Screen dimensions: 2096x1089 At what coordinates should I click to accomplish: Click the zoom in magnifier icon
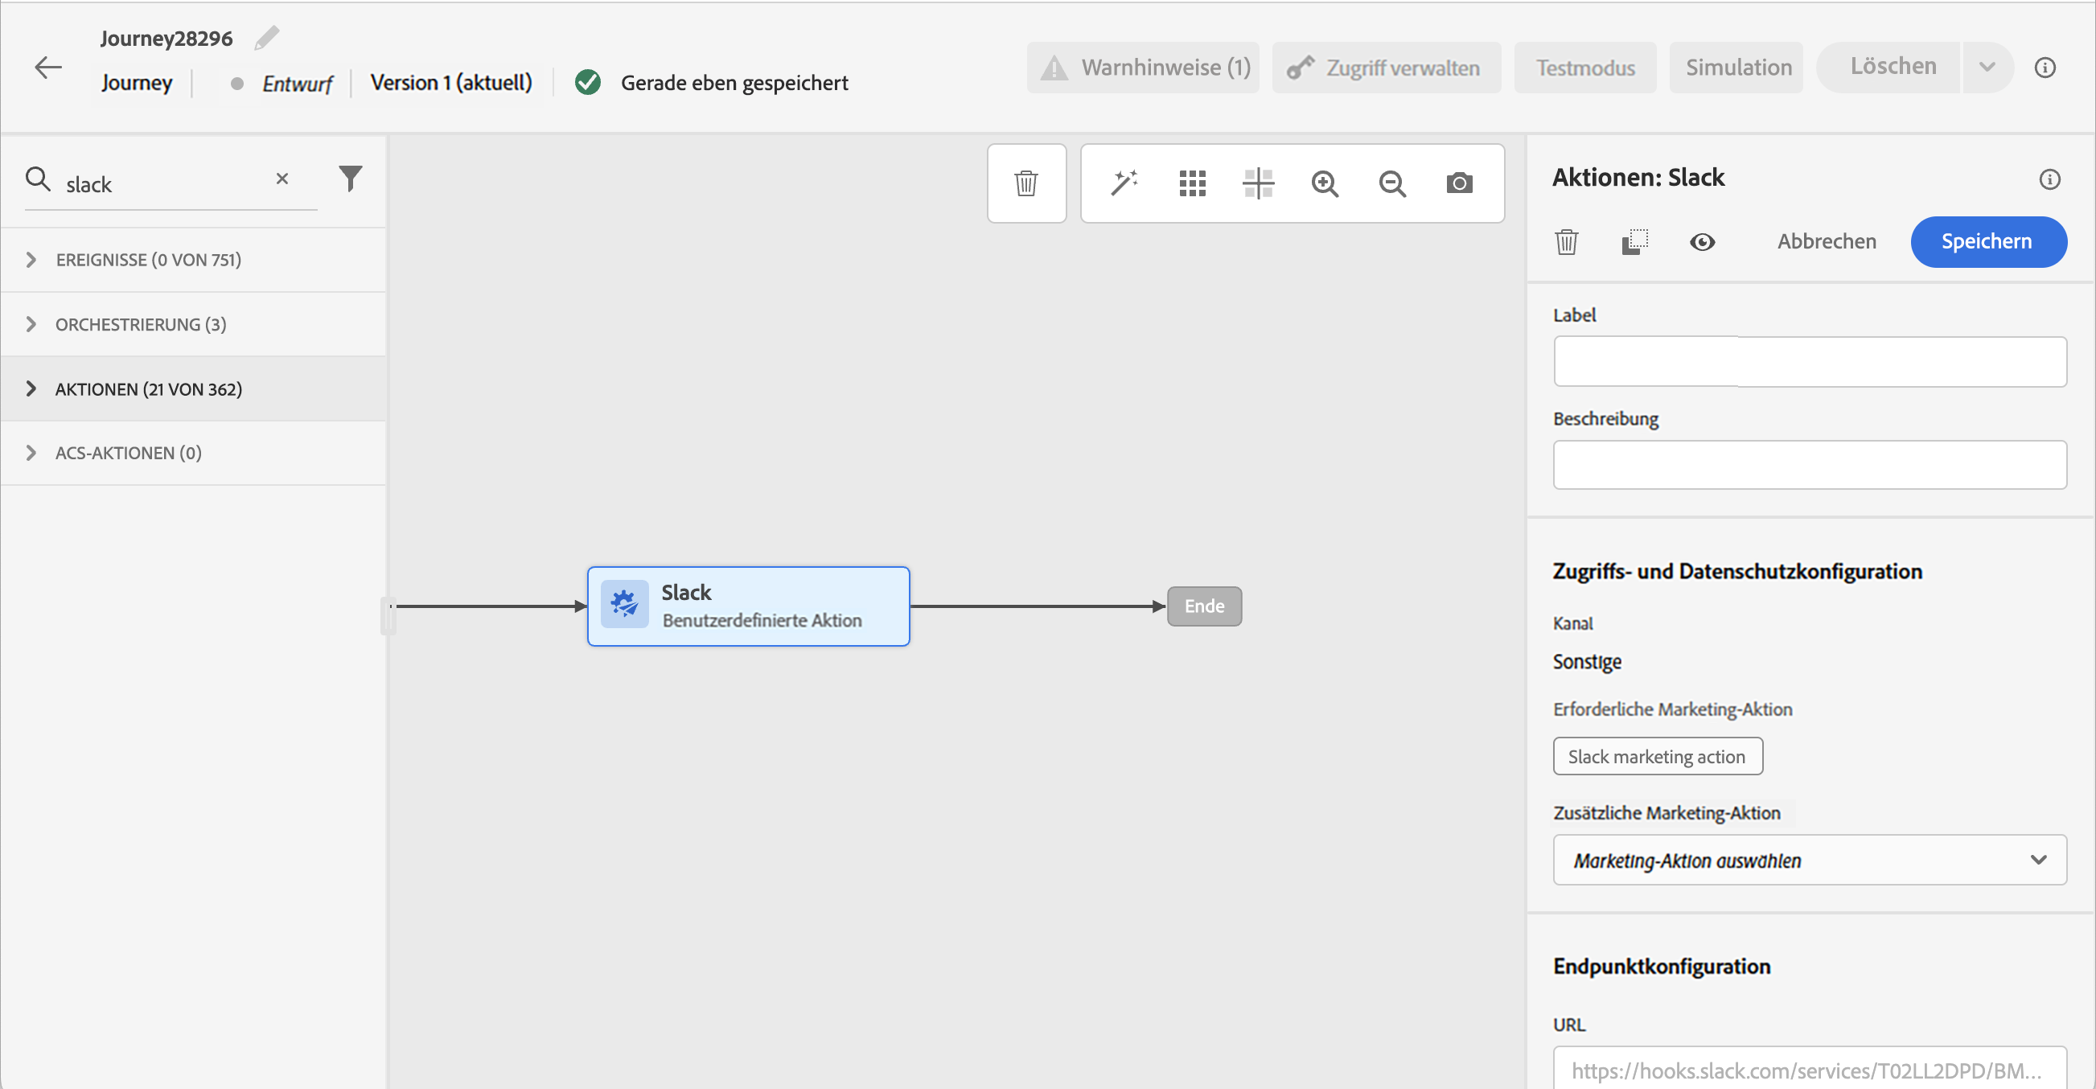pos(1325,183)
